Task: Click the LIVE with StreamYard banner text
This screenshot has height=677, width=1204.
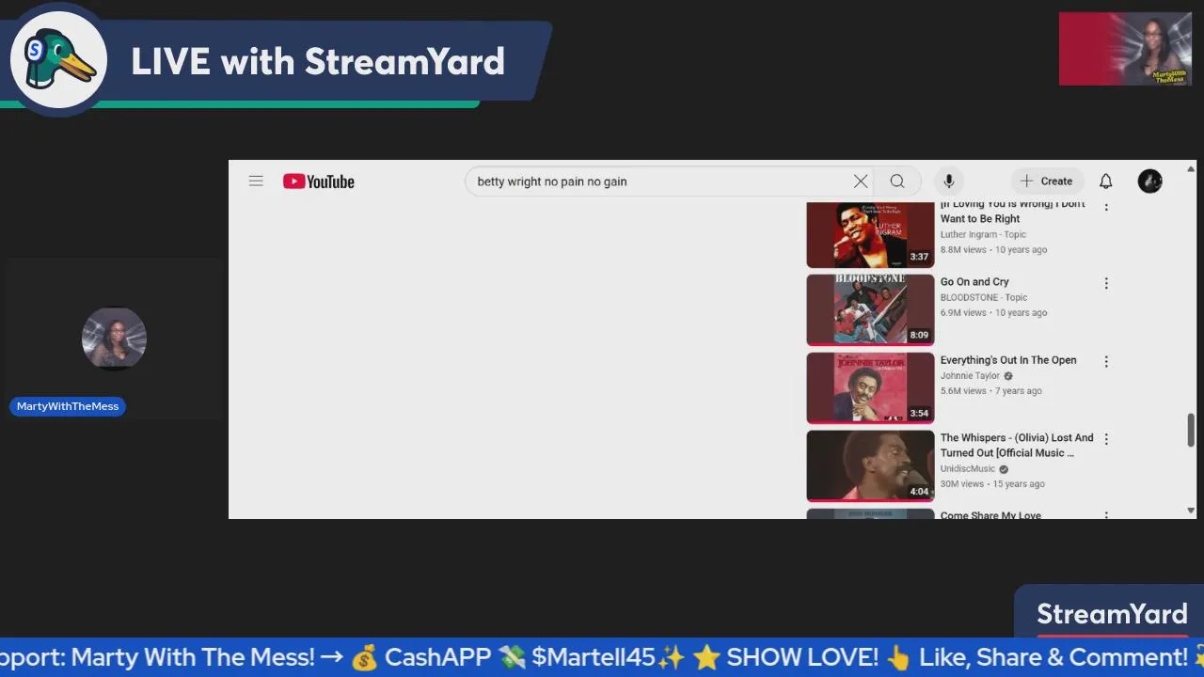Action: pyautogui.click(x=318, y=62)
